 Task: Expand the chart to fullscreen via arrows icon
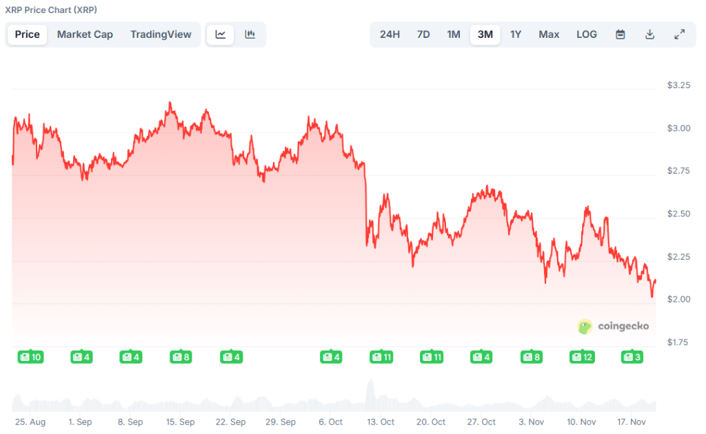pos(679,34)
